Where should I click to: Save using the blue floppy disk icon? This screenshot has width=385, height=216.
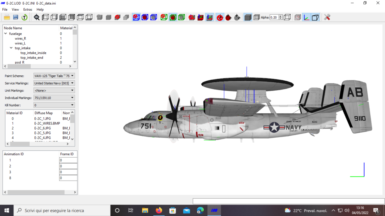click(16, 17)
